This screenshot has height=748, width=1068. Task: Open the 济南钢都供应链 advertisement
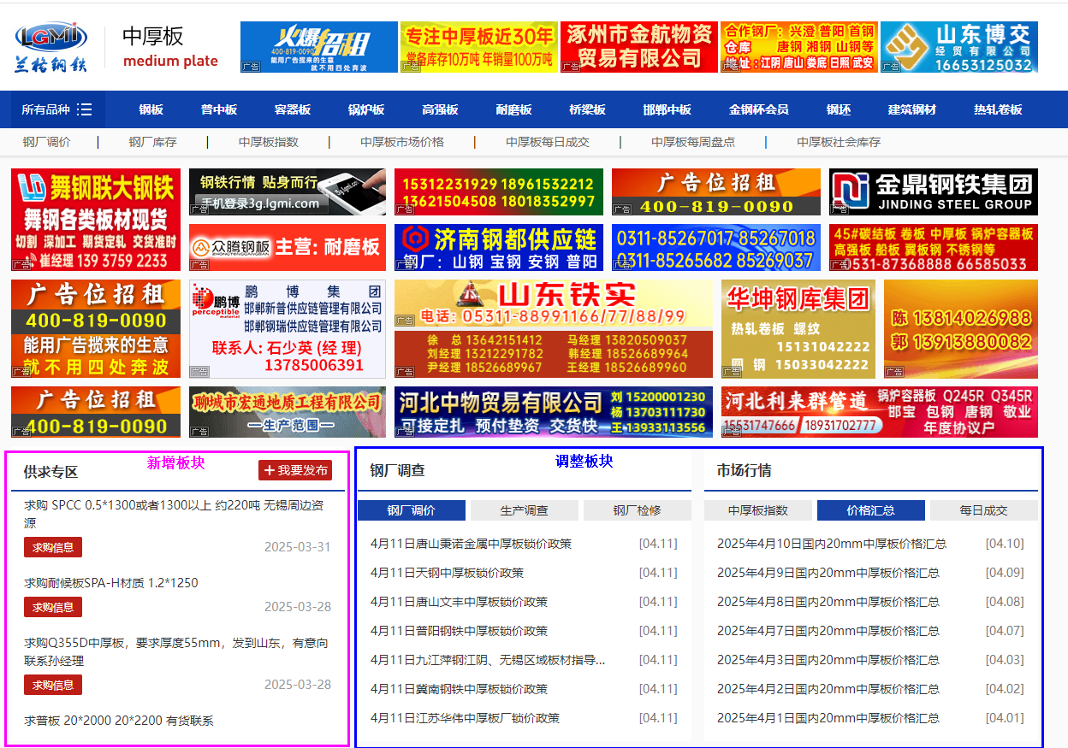coord(499,247)
